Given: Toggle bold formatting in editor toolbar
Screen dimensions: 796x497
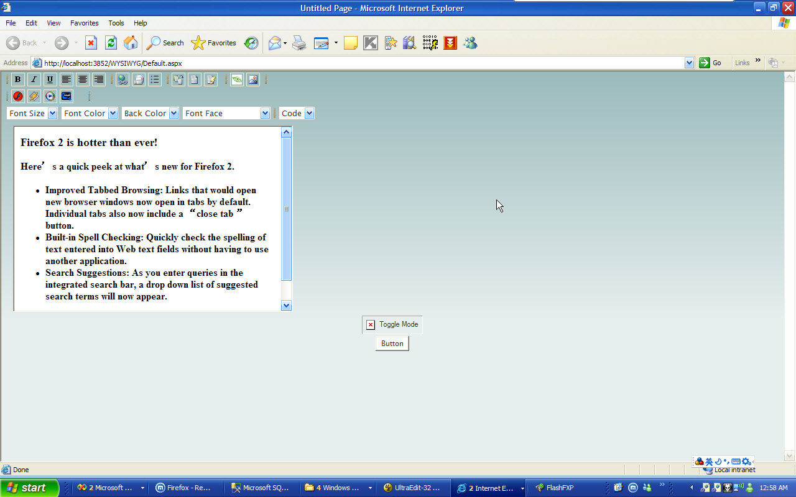Looking at the screenshot, I should pos(18,80).
